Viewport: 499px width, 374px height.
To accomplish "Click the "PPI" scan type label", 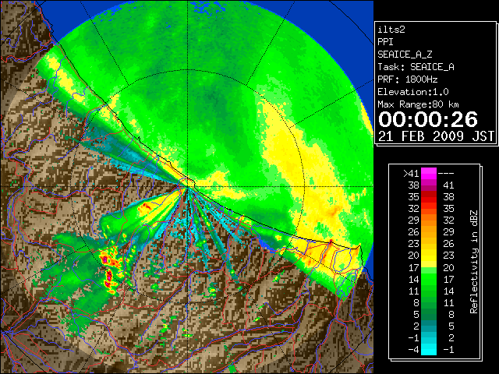I will click(x=385, y=42).
